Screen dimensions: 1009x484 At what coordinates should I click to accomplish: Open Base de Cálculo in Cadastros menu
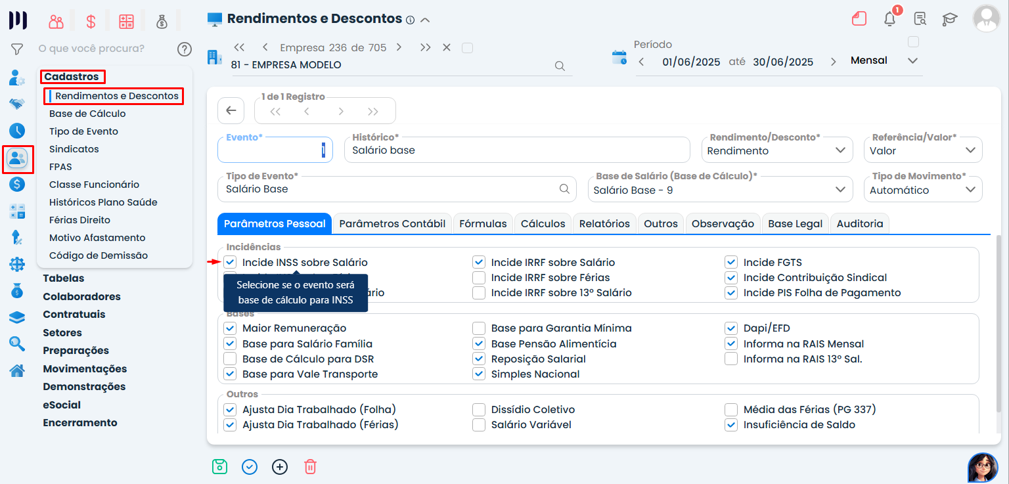tap(87, 114)
